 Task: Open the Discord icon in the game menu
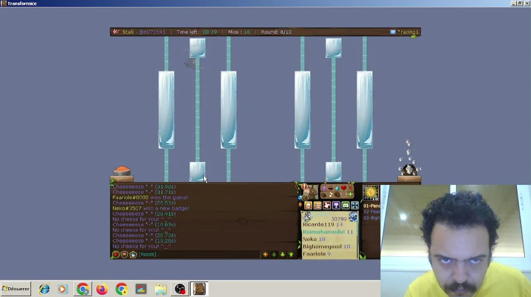click(x=345, y=205)
